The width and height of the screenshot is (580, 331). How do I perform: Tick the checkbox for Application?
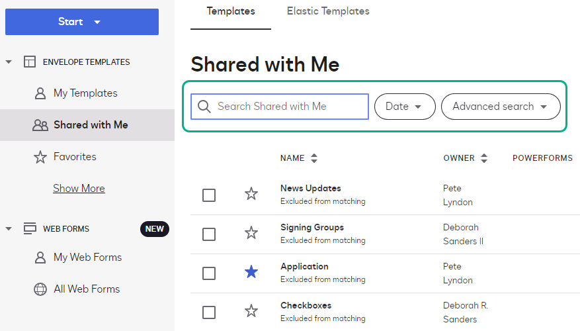209,273
